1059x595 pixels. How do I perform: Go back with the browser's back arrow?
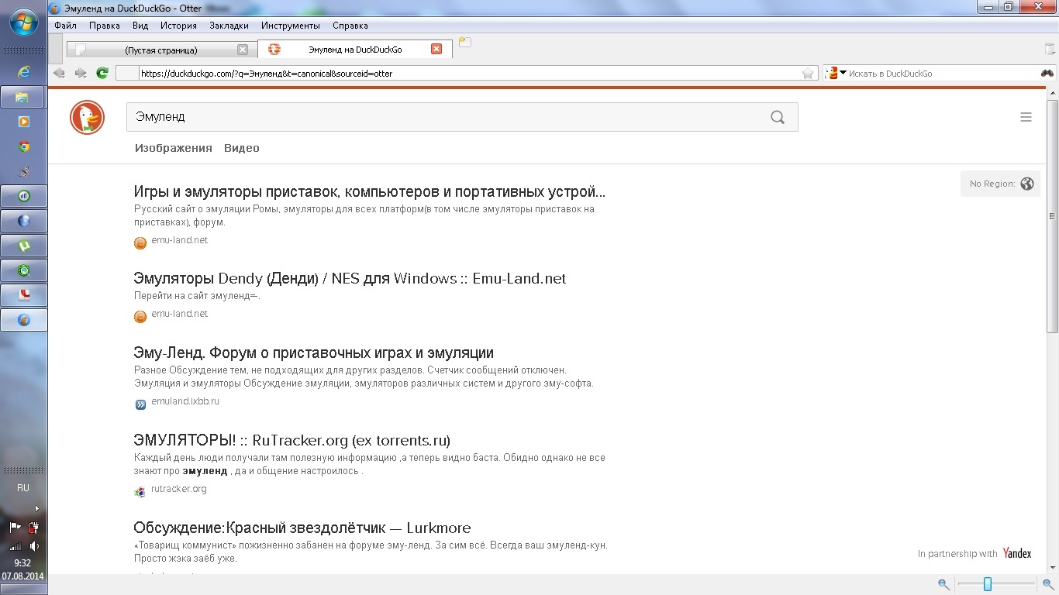[59, 73]
